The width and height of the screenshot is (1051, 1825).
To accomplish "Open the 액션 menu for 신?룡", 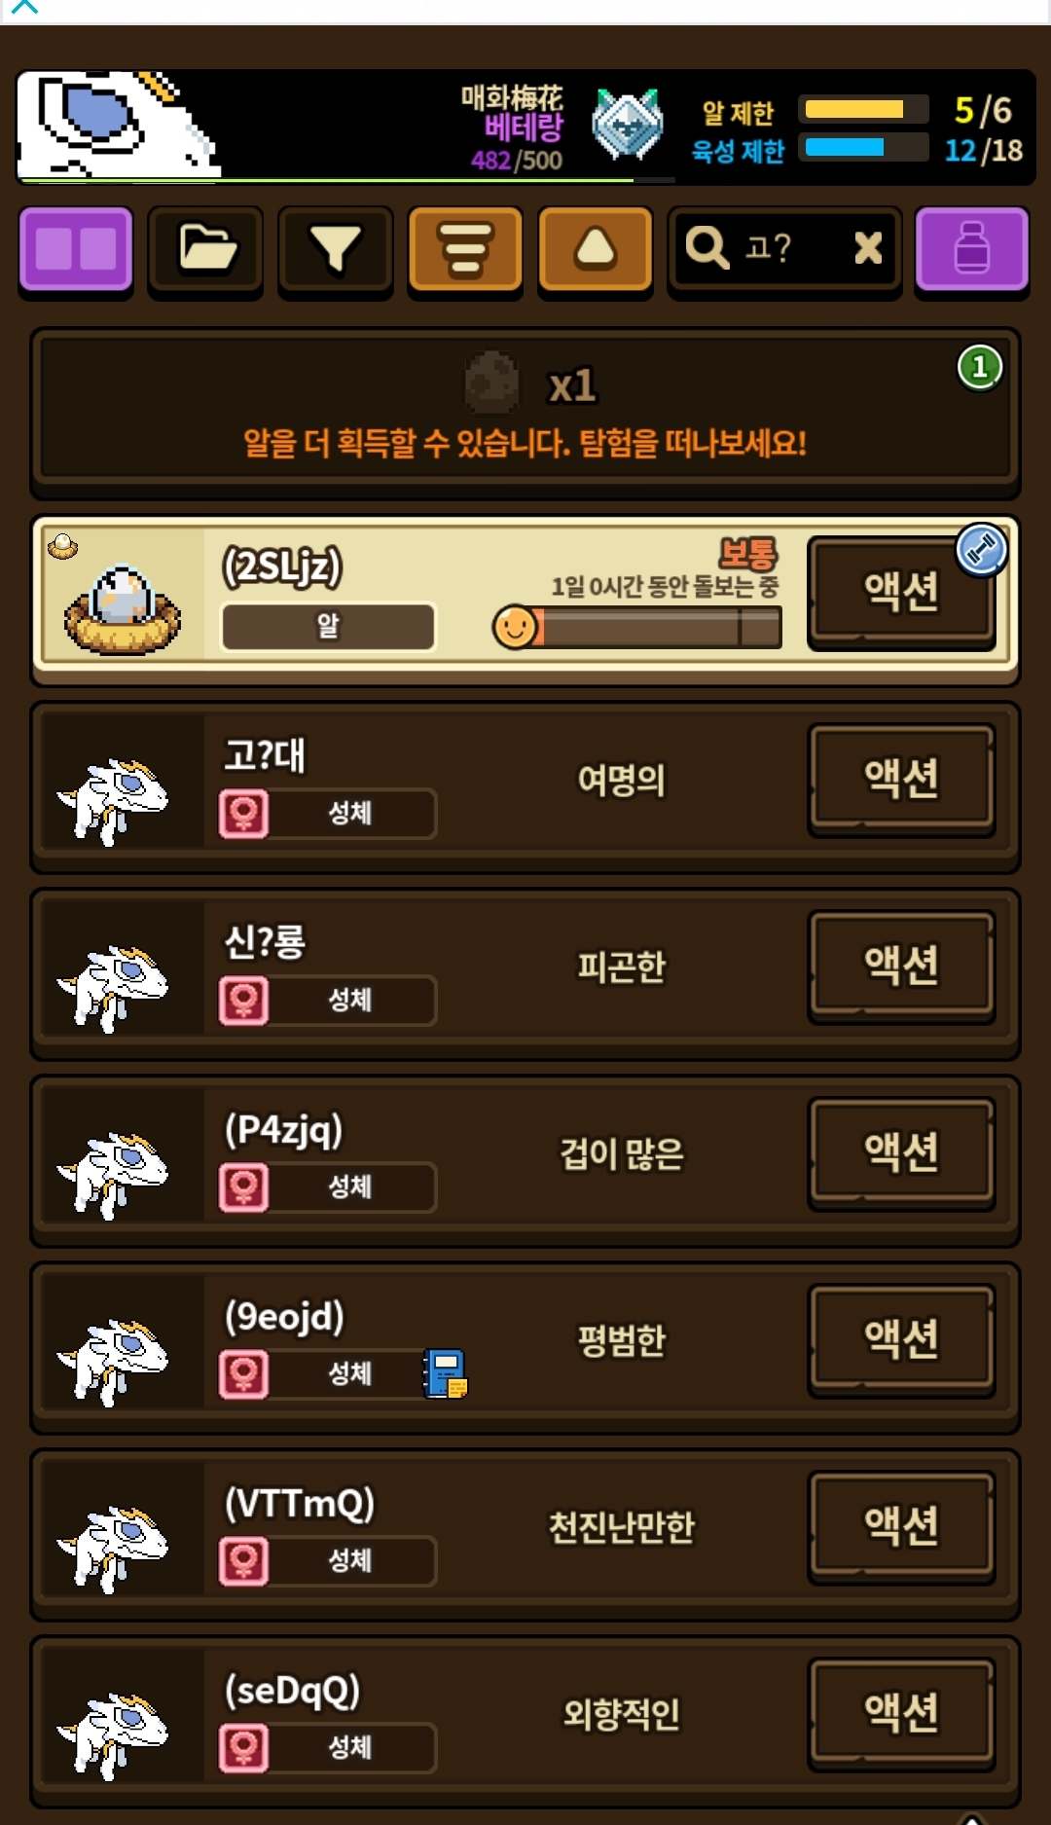I will (x=901, y=967).
